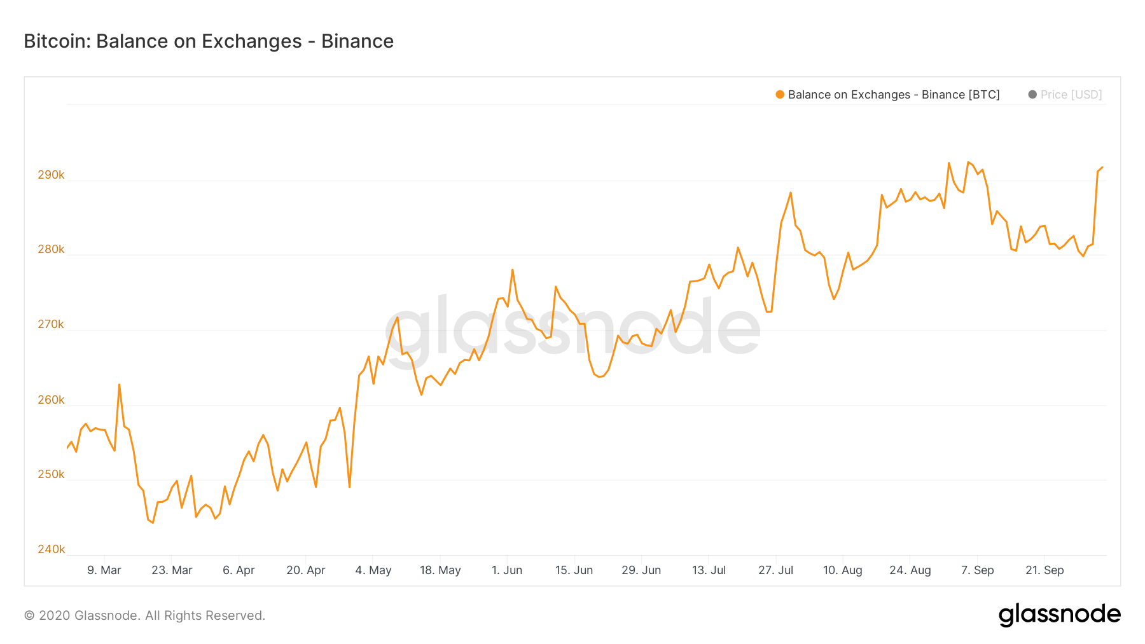1145x644 pixels.
Task: Click the 290k y-axis label
Action: (51, 175)
